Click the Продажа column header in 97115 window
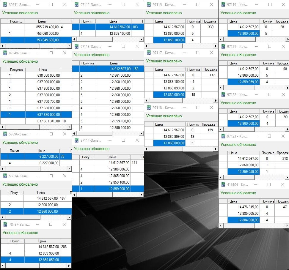Screen dimensions: 289x270 [209, 21]
